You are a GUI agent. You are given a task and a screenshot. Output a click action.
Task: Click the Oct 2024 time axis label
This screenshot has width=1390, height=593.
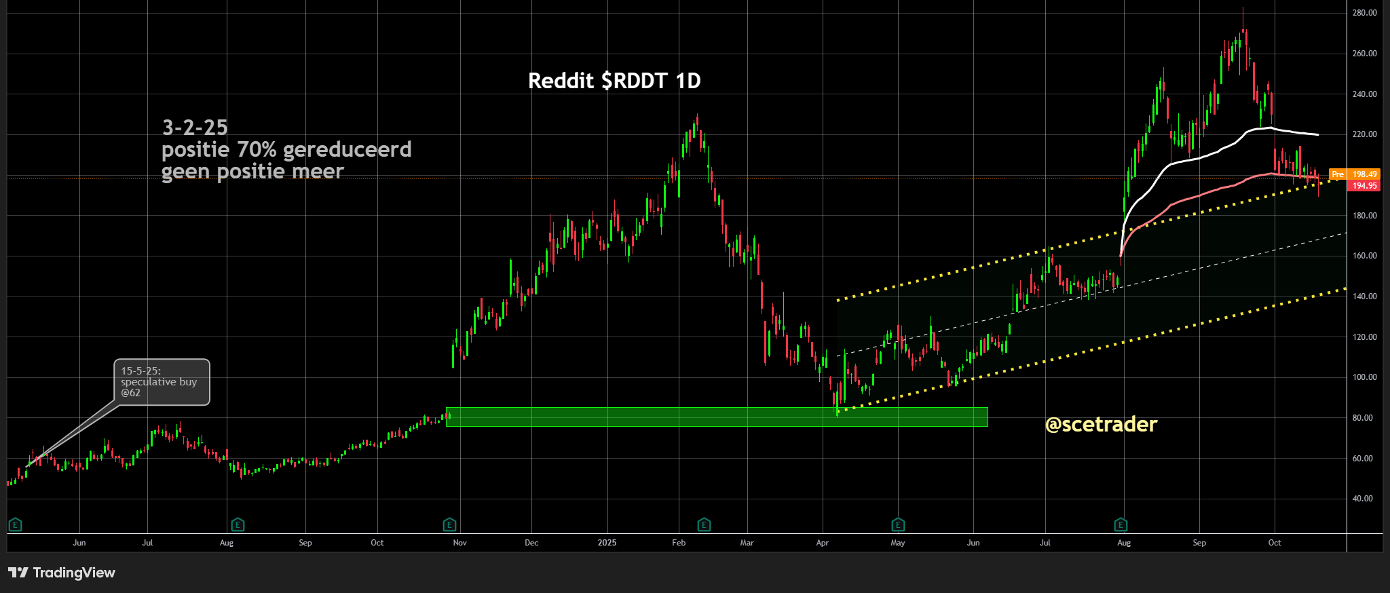tap(377, 543)
